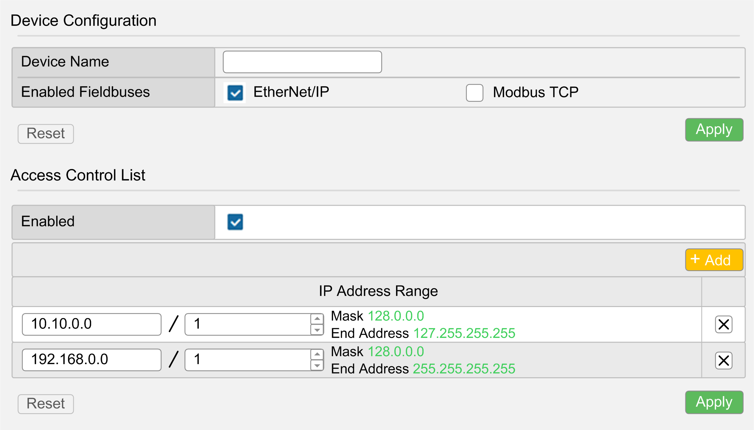Focus the 192.168.0.0 IP address field
Viewport: 754px width, 430px height.
[x=92, y=360]
